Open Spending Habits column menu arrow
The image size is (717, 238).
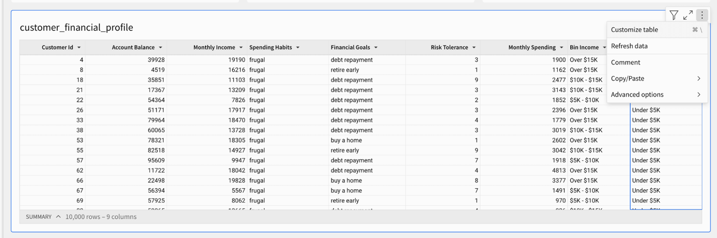coord(298,47)
